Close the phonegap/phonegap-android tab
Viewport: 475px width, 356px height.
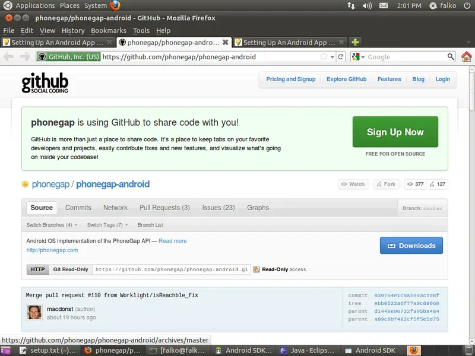(x=226, y=42)
